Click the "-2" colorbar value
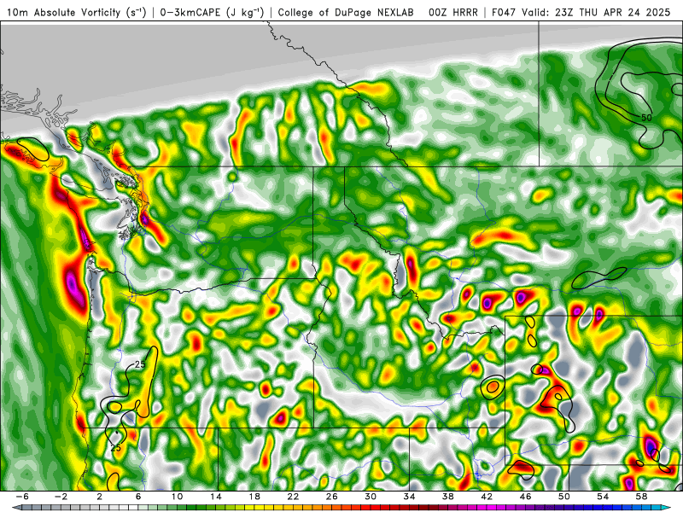This screenshot has width=683, height=512. click(61, 497)
